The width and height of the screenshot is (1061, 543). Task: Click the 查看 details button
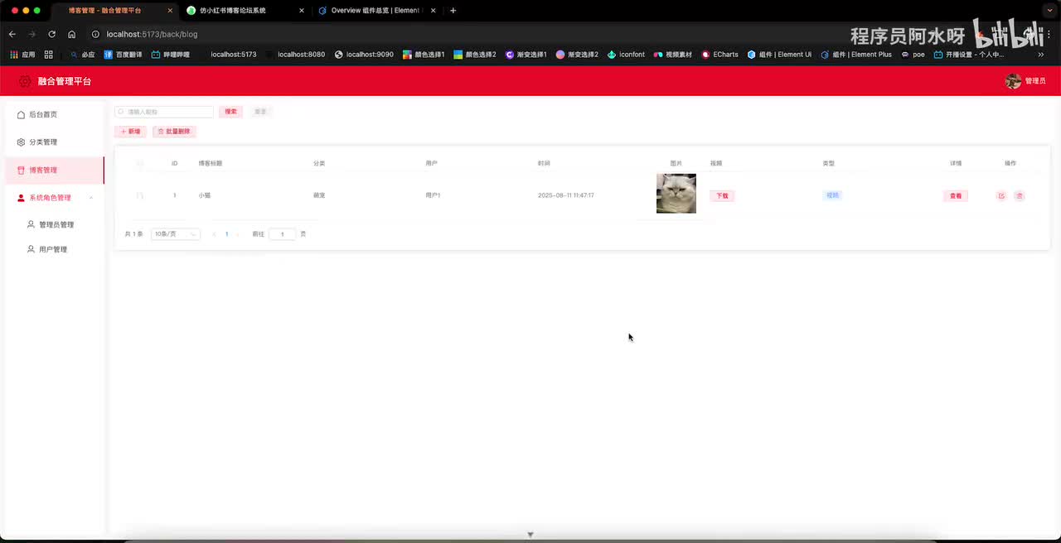pos(956,196)
